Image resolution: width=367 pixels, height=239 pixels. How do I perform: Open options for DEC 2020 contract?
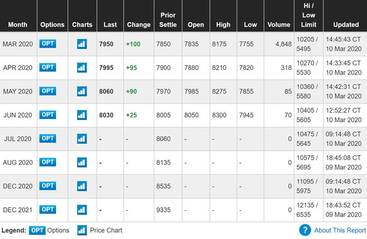[x=48, y=186]
